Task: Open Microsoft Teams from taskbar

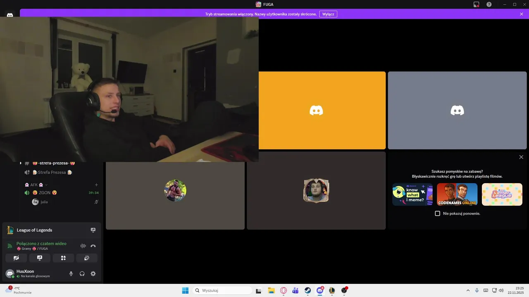Action: pyautogui.click(x=295, y=290)
